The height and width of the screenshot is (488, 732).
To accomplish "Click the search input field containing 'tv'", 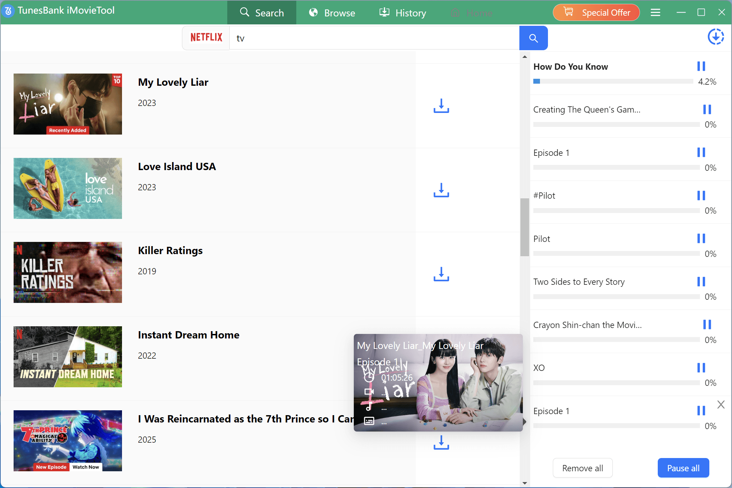I will 374,38.
